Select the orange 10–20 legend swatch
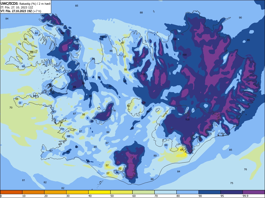 (x=33, y=192)
